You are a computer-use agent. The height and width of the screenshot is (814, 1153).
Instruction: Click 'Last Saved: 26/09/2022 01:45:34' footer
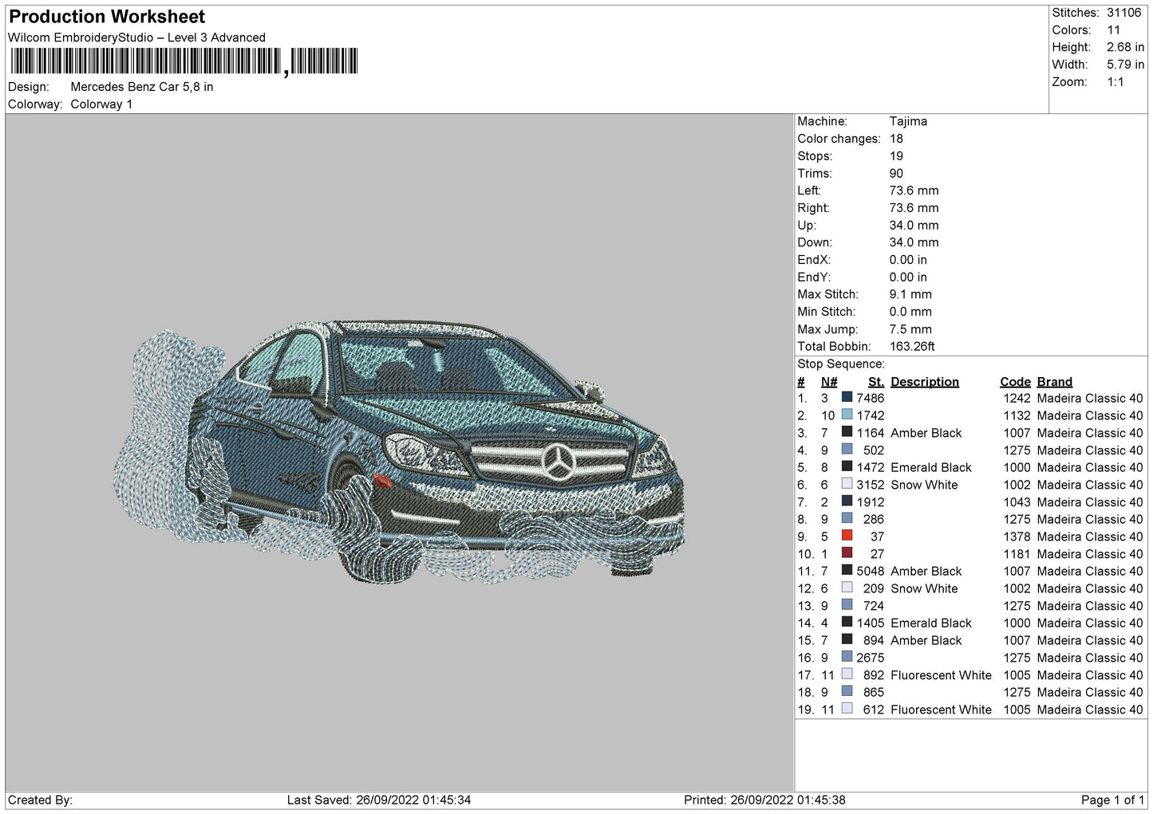tap(379, 800)
